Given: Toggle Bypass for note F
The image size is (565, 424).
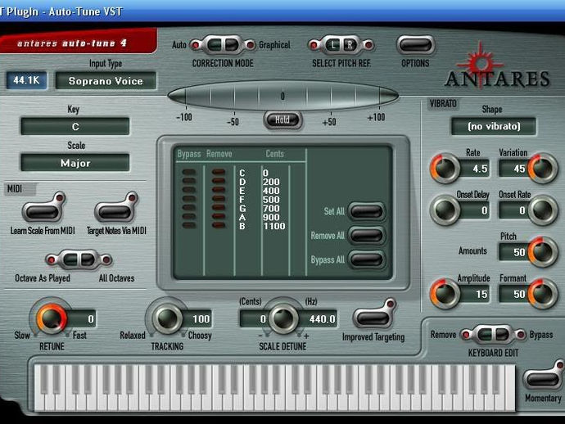Looking at the screenshot, I should click(x=189, y=199).
